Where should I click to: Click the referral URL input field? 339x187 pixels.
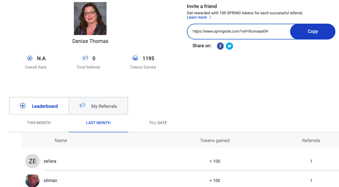click(239, 32)
